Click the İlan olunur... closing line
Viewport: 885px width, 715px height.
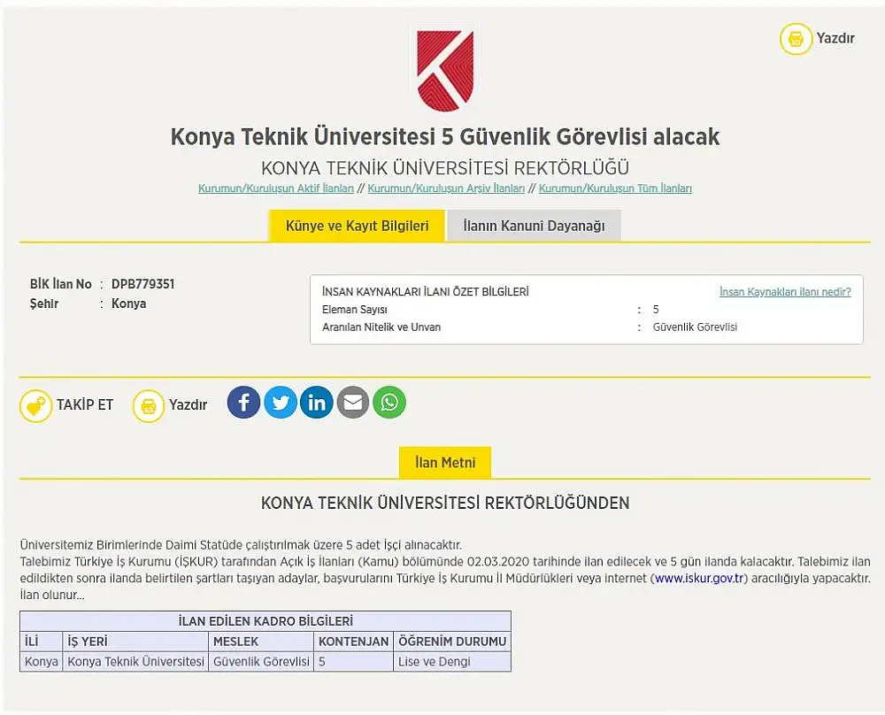[x=52, y=595]
